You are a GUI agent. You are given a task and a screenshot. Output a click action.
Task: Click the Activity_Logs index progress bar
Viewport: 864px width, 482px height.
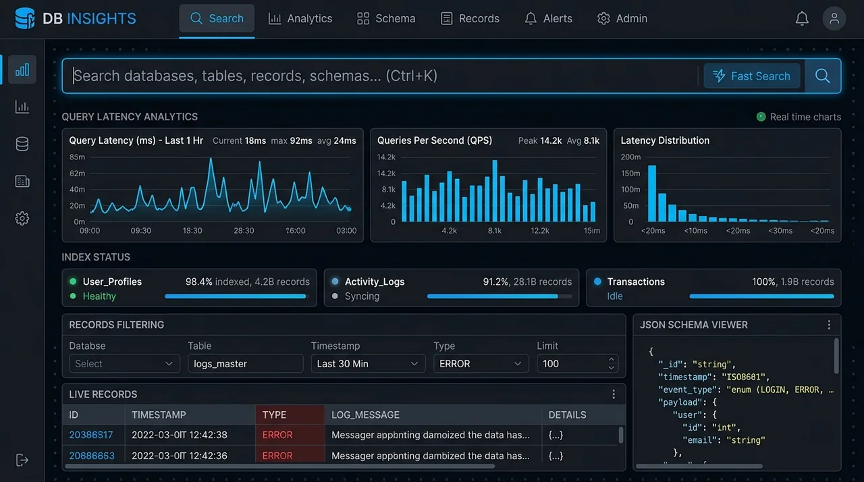coord(500,296)
